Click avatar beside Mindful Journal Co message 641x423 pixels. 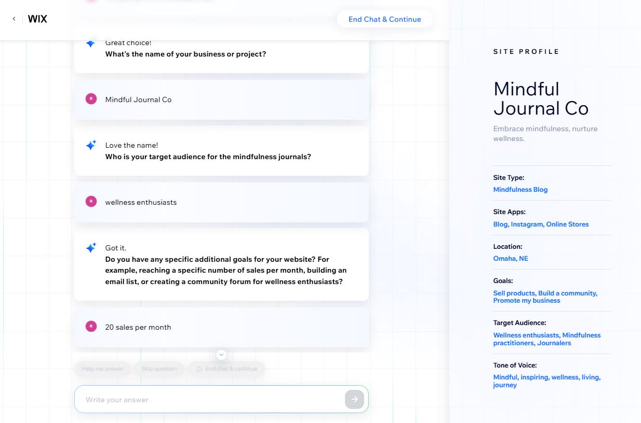tap(91, 99)
